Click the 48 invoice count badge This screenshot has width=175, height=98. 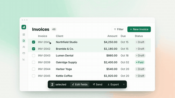[x=54, y=29]
